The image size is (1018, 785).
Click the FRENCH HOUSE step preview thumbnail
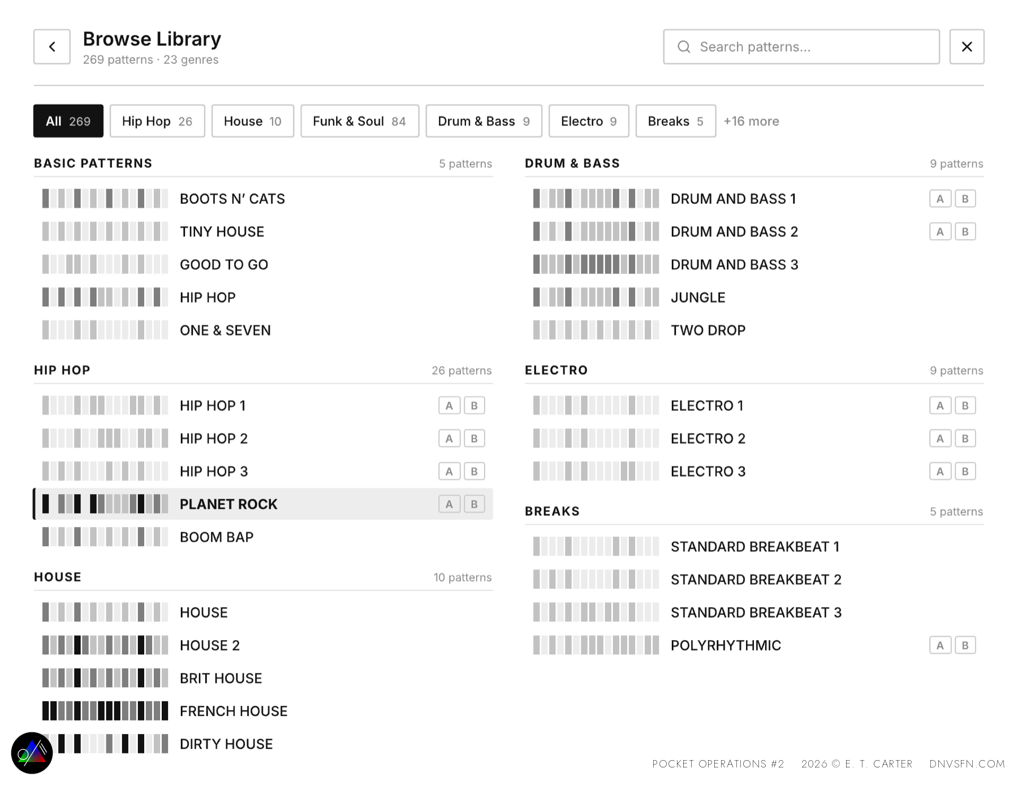pos(105,711)
